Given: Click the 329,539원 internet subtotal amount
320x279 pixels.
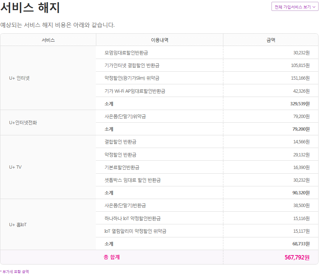Looking at the screenshot, I should pos(300,104).
